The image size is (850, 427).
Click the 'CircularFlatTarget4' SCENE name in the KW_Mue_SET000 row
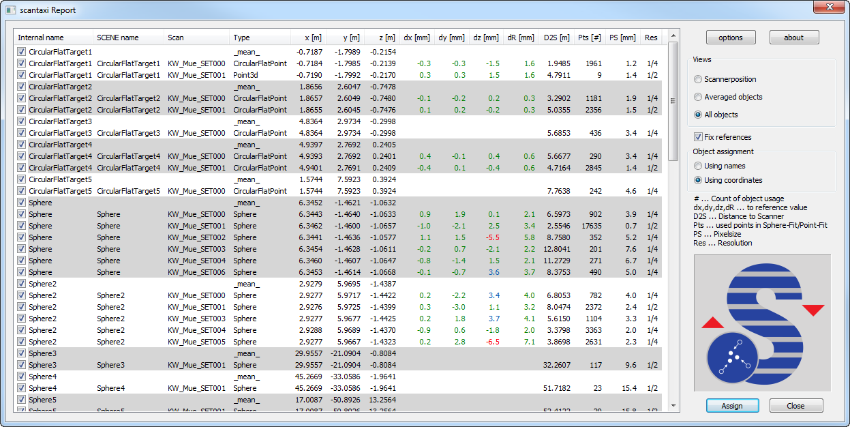point(129,156)
